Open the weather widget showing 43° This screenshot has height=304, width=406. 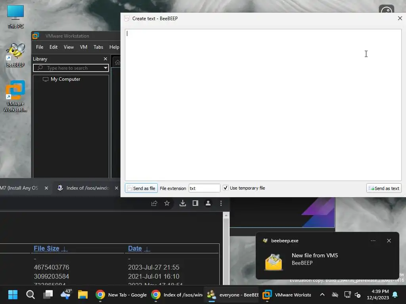pyautogui.click(x=65, y=294)
